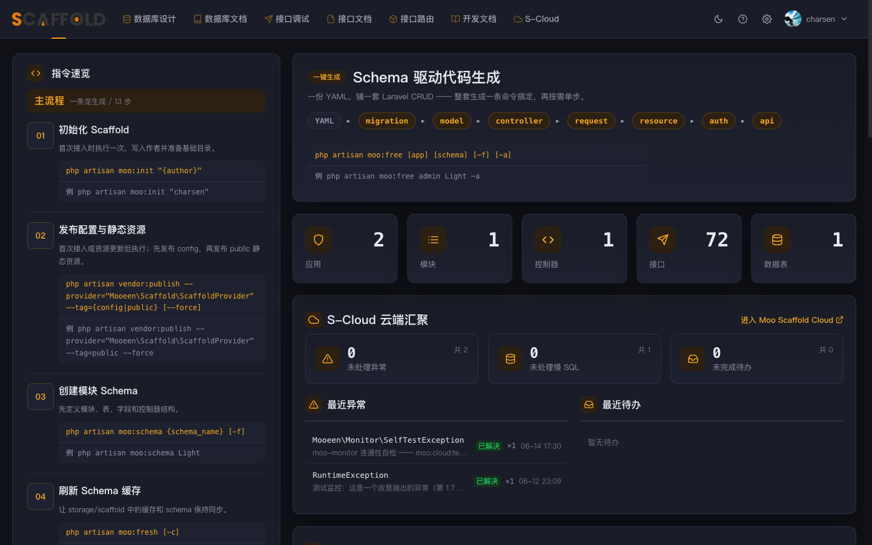Click the model pipeline chip
Image resolution: width=872 pixels, height=545 pixels.
click(452, 121)
